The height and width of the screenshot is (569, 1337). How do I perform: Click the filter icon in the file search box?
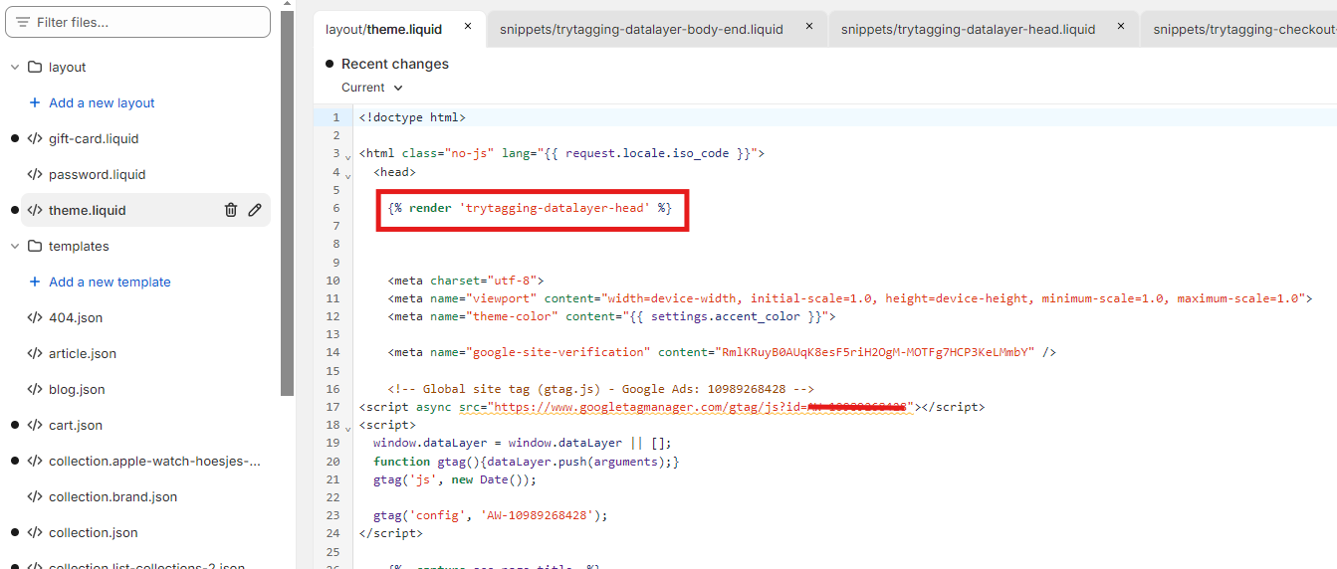tap(22, 22)
